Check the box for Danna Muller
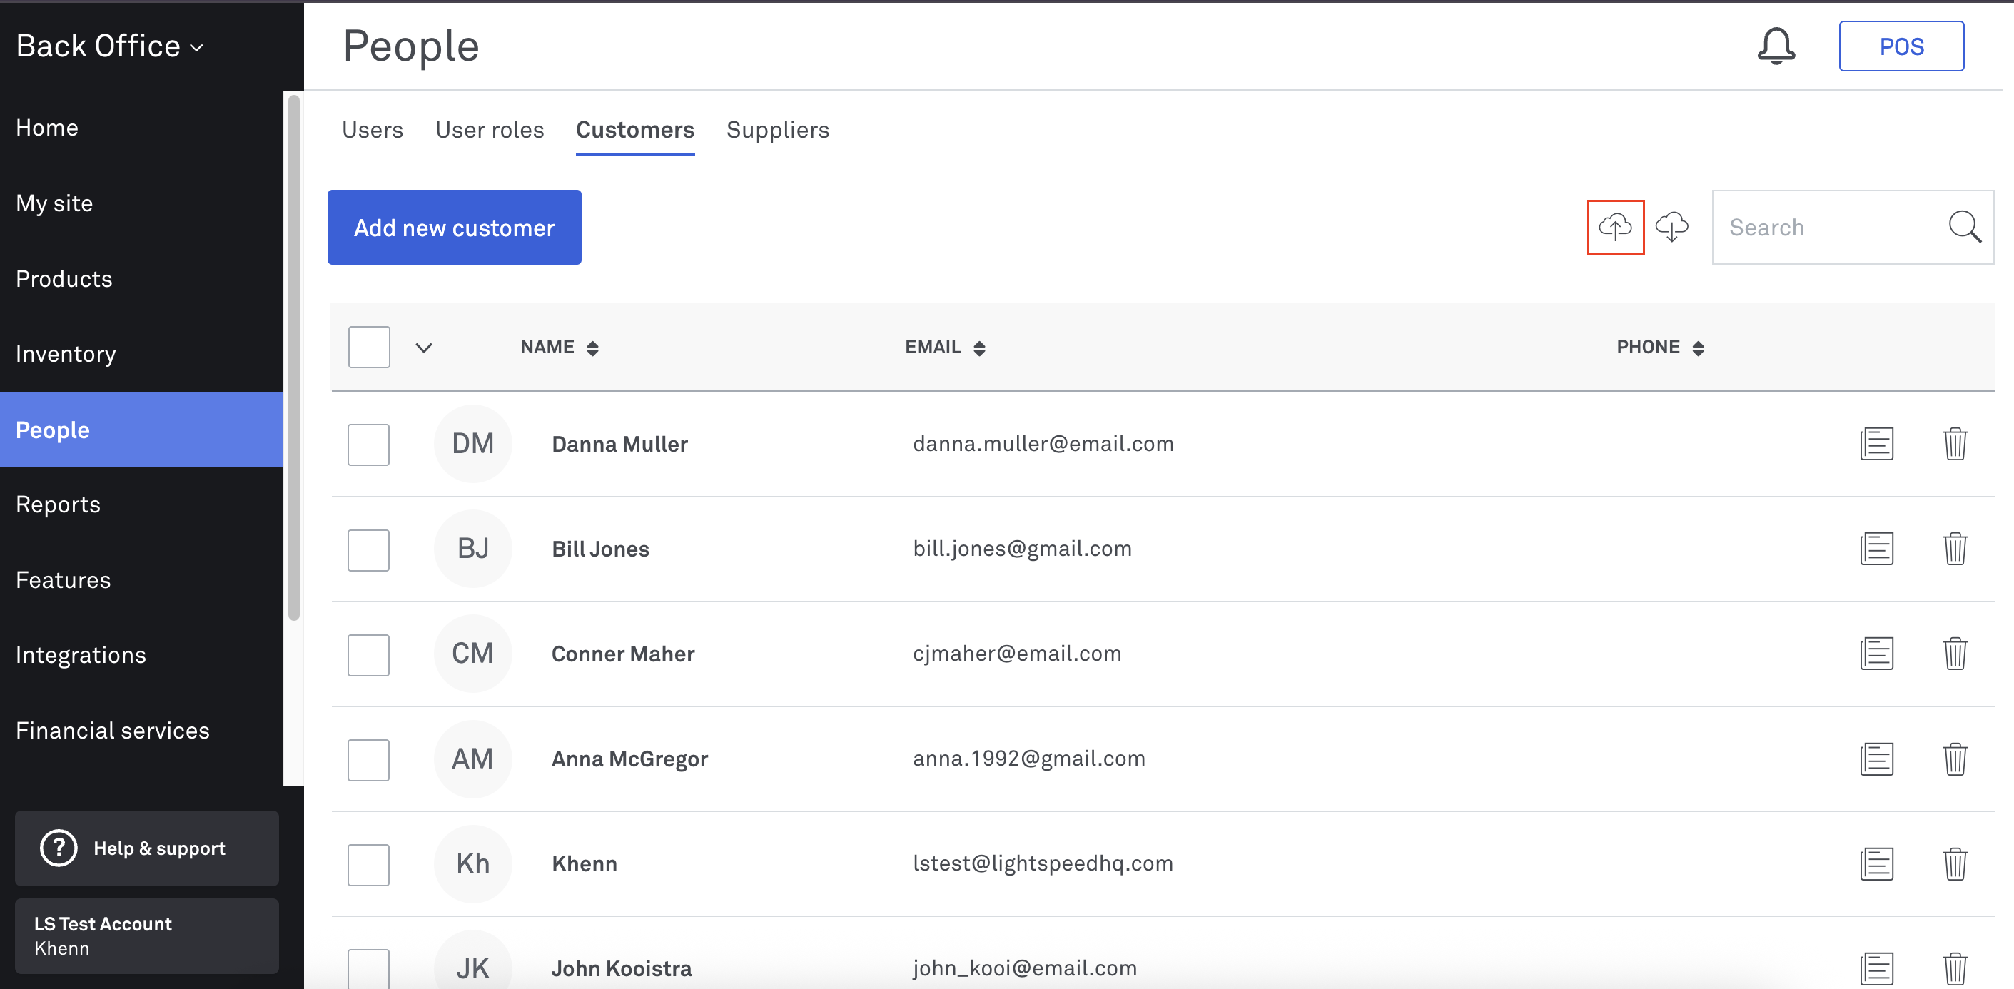This screenshot has height=989, width=2014. [368, 445]
